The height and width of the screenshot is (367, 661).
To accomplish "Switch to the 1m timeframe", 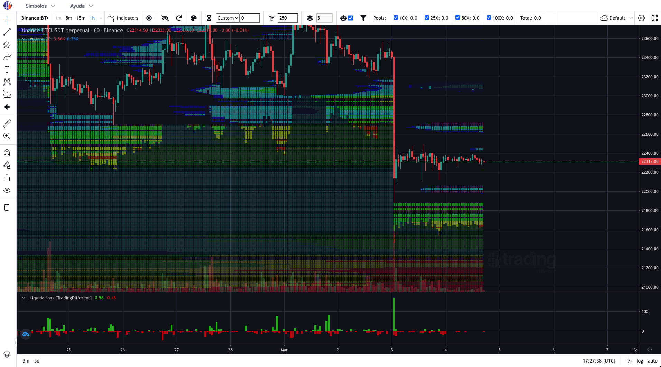I will point(58,18).
